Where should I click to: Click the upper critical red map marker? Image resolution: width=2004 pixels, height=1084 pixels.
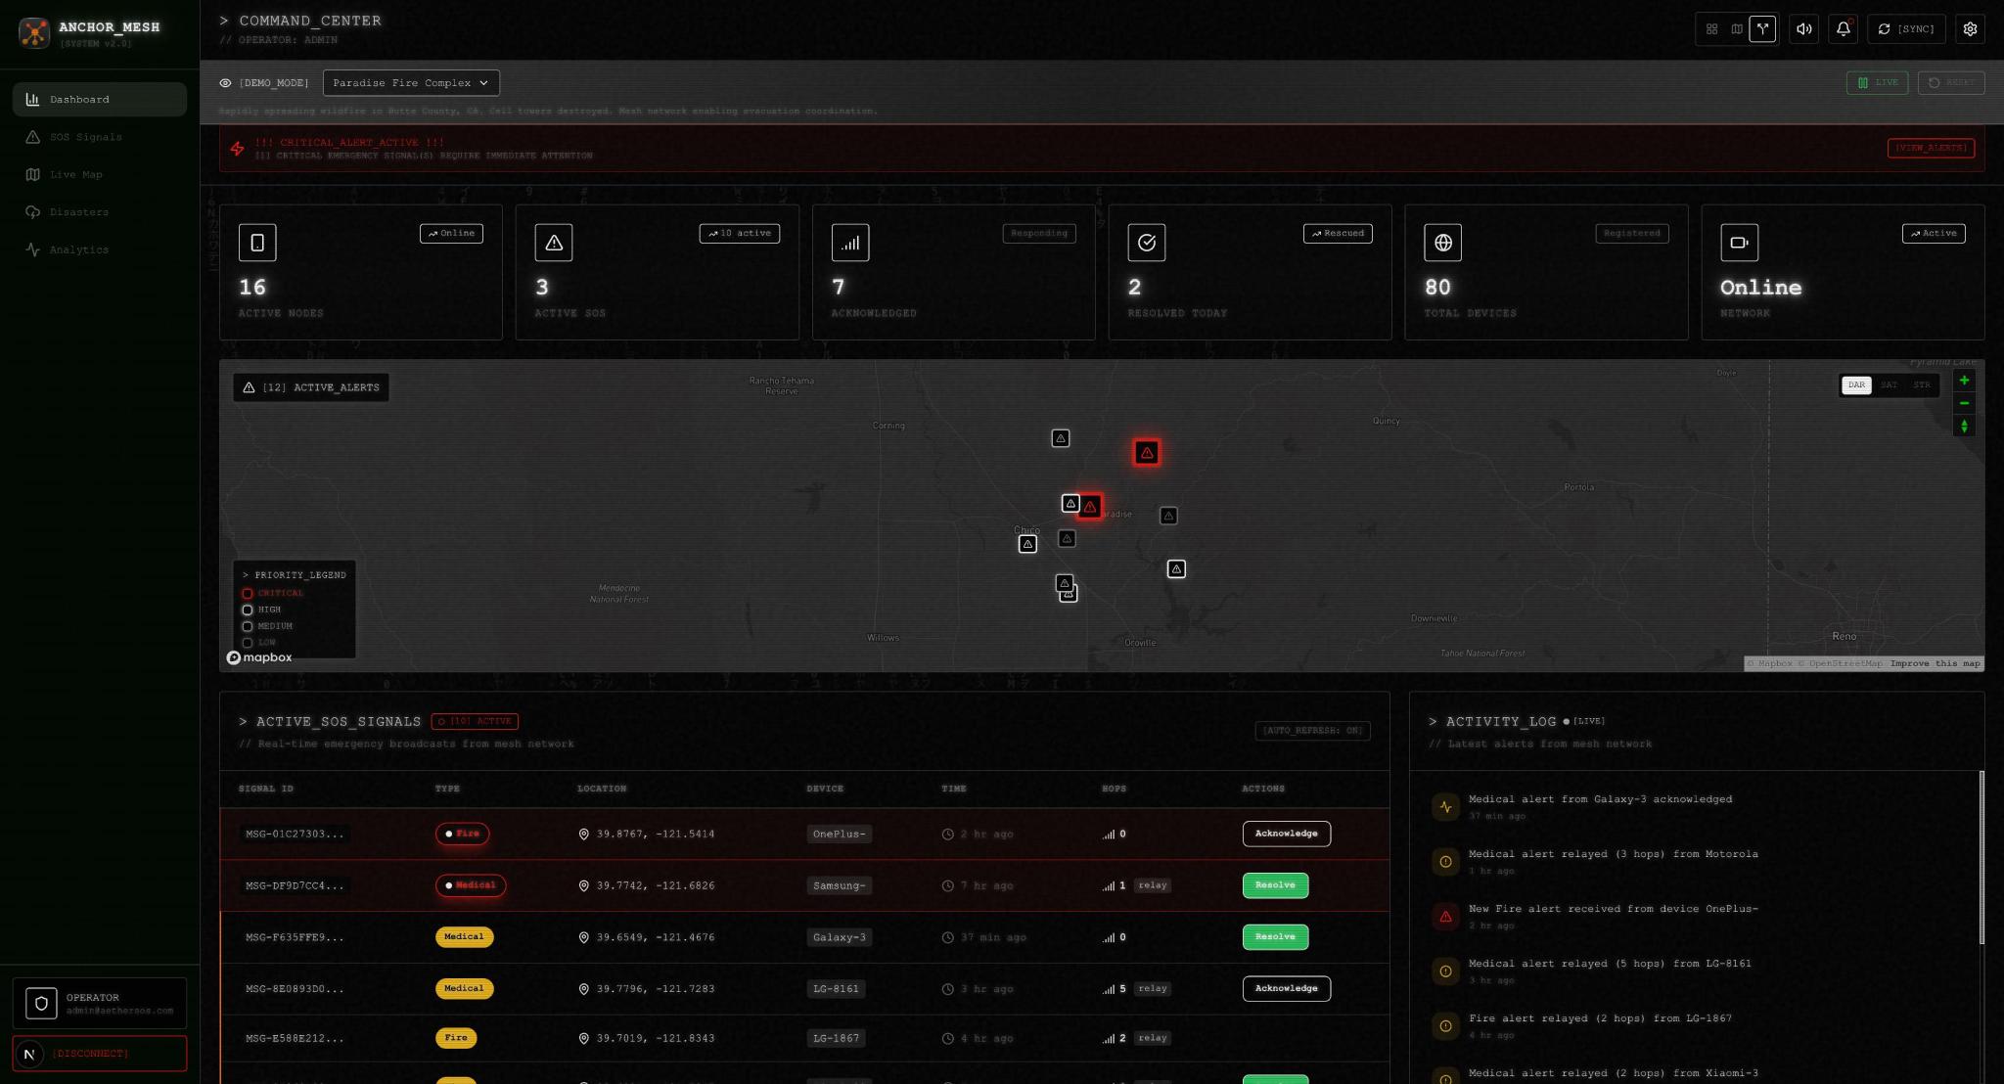pyautogui.click(x=1146, y=452)
